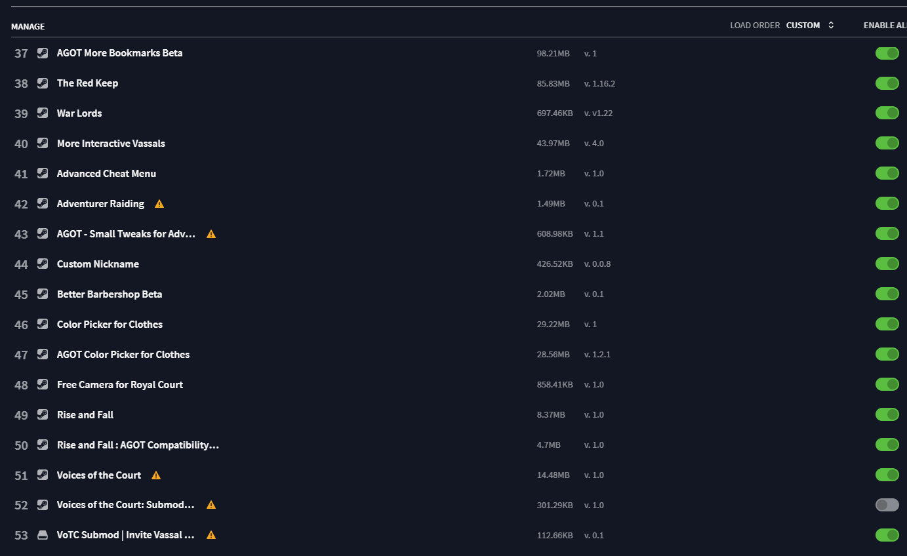Click Steam icon for AGOT - Small Tweaks row 43
This screenshot has width=907, height=556.
pyautogui.click(x=43, y=234)
